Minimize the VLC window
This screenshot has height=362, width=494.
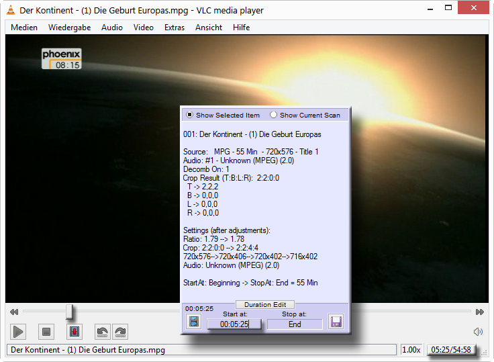pyautogui.click(x=430, y=8)
